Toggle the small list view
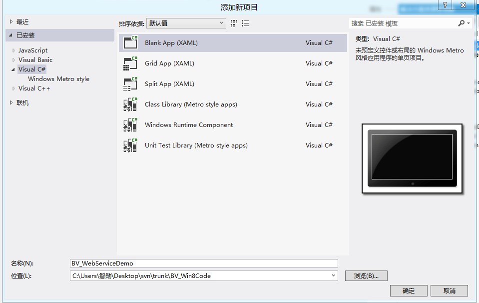Screen dimensions: 479x303 245,22
